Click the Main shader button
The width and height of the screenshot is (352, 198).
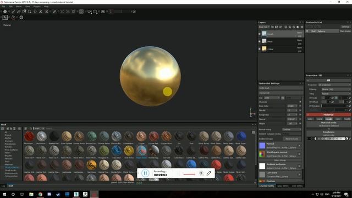click(345, 31)
